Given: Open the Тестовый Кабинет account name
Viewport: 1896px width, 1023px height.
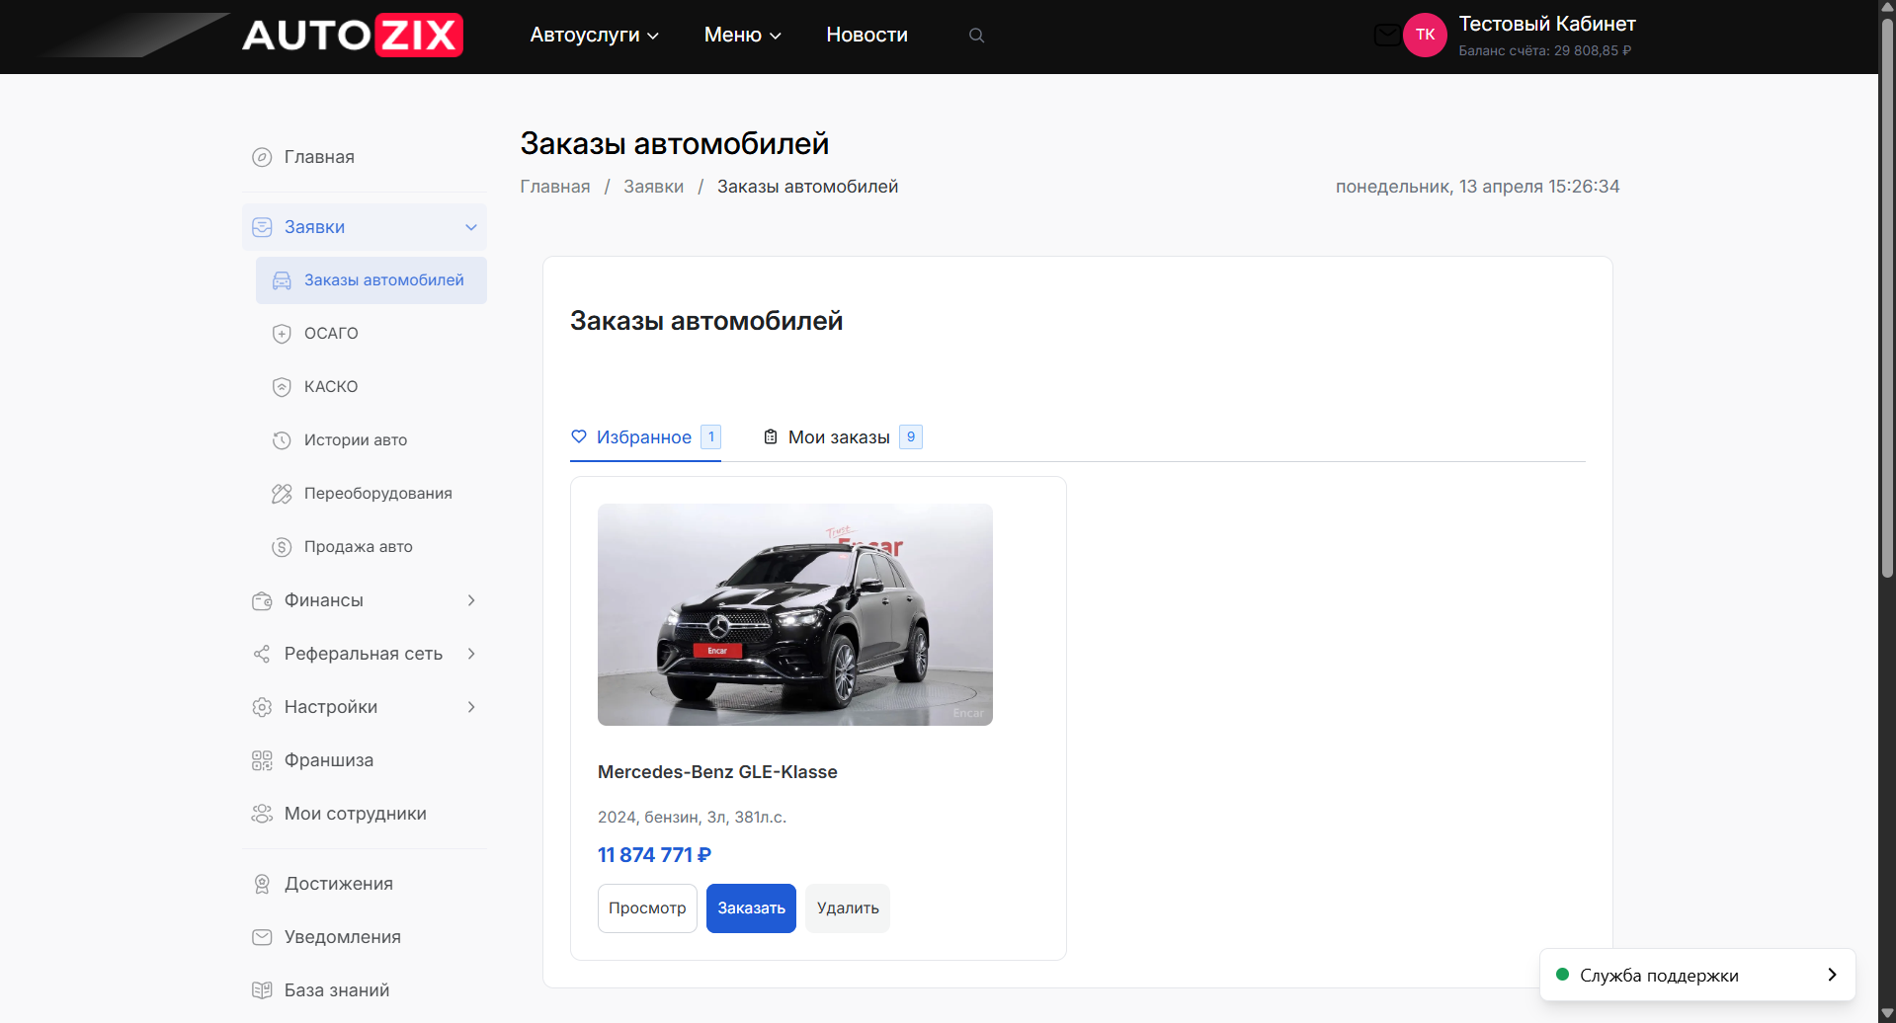Looking at the screenshot, I should click(x=1547, y=24).
